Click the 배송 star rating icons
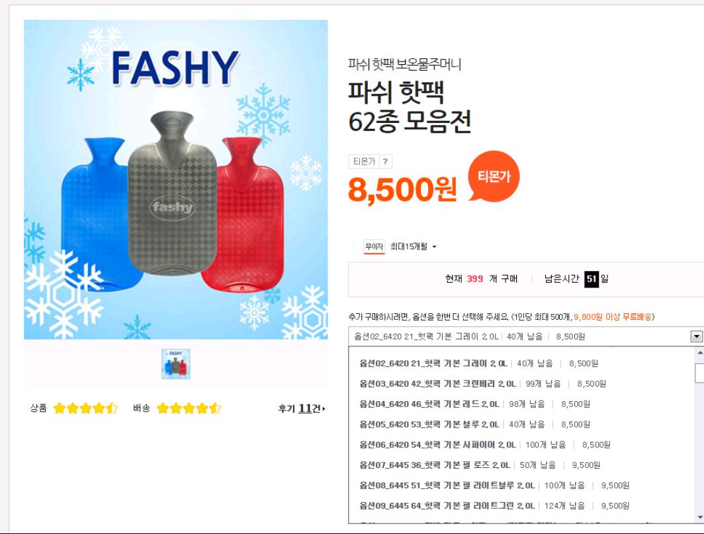The height and width of the screenshot is (534, 704). pyautogui.click(x=189, y=408)
